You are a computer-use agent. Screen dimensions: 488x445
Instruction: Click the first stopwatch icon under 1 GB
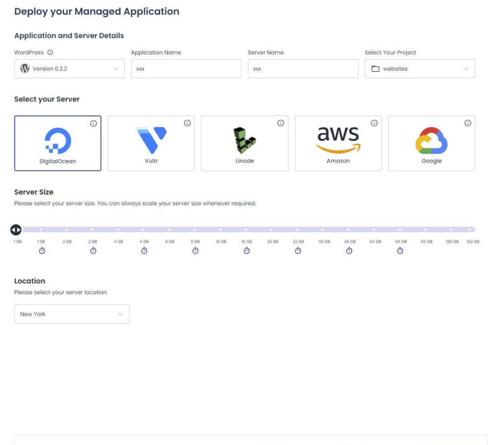click(x=42, y=250)
